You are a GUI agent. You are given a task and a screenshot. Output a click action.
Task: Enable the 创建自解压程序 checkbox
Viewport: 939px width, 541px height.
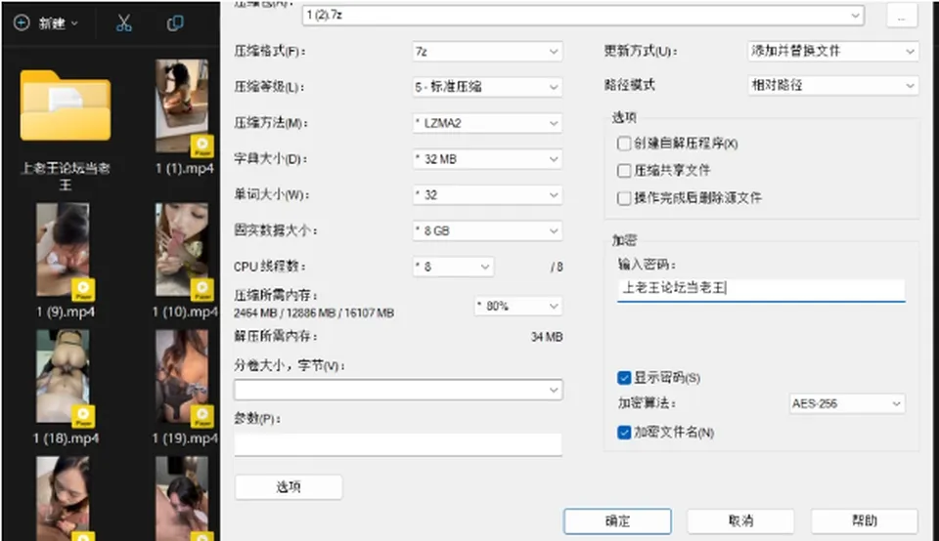coord(624,144)
